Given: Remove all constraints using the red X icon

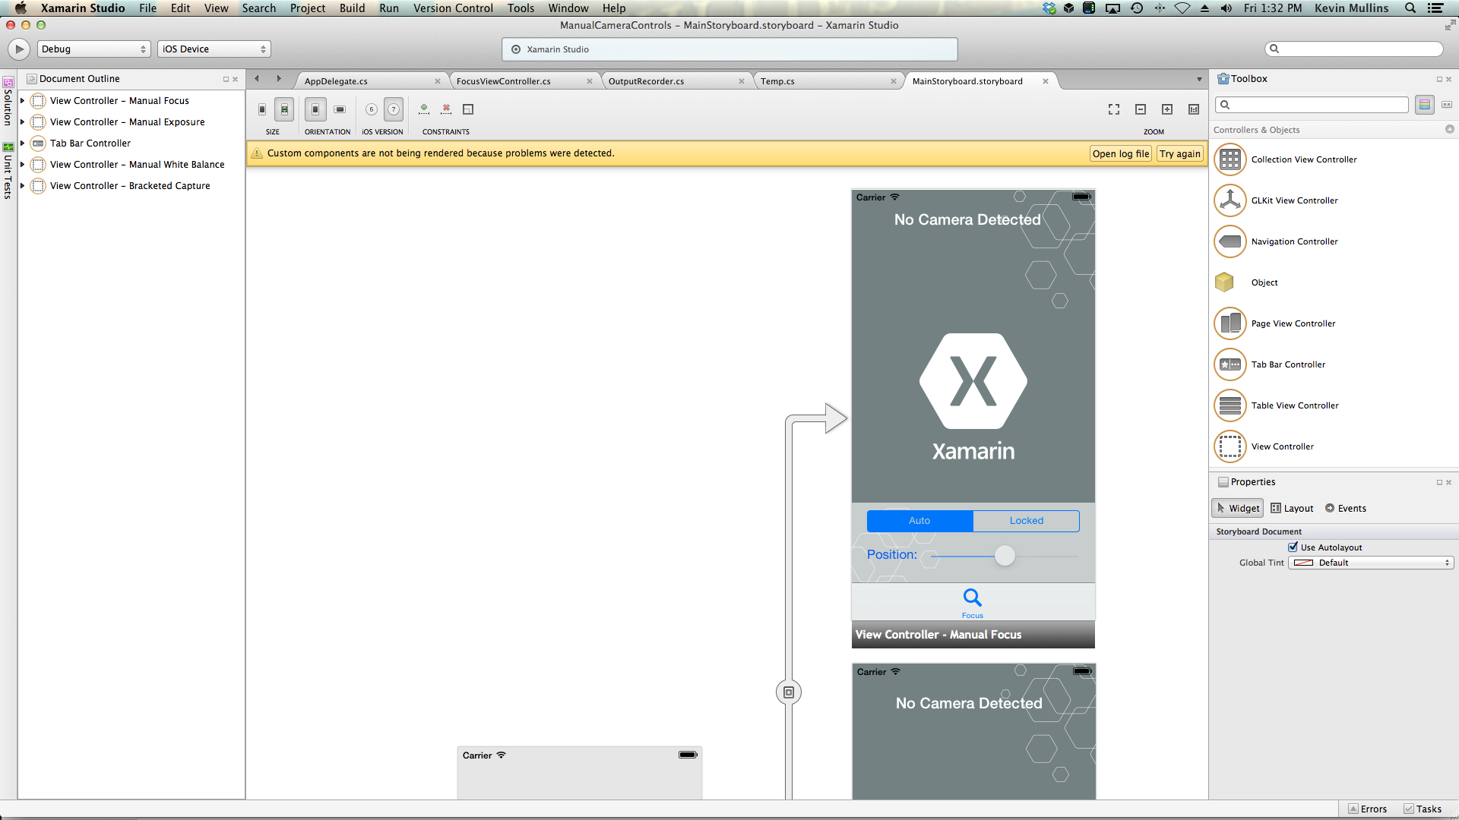Looking at the screenshot, I should click(446, 109).
